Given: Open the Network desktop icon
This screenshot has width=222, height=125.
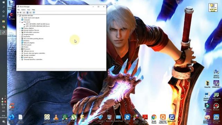Looking at the screenshot, I should point(101,118).
